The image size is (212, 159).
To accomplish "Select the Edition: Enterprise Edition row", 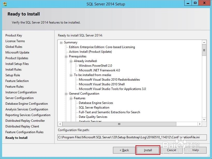I will 102,47.
